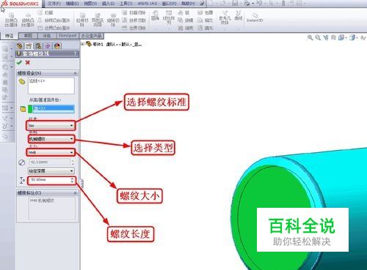Click the Previous View icon
This screenshot has width=367, height=270.
pos(325,37)
